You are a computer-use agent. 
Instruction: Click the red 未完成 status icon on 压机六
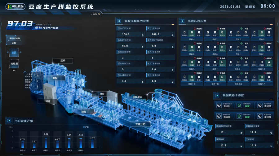pyautogui.click(x=218, y=43)
